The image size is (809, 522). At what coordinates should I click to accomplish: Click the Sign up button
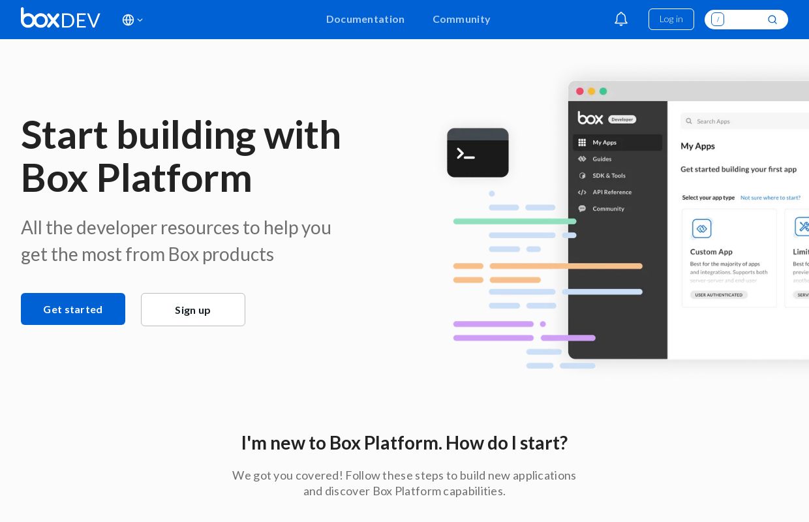tap(193, 310)
